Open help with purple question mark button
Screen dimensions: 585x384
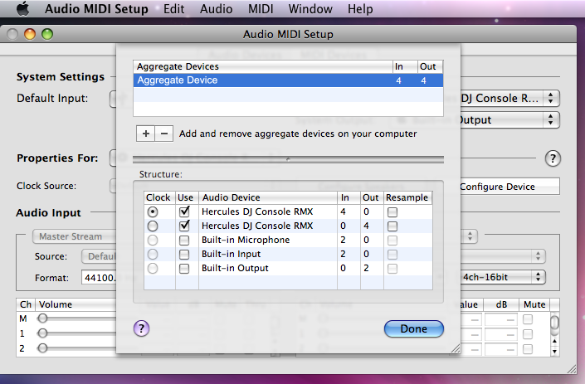click(141, 328)
